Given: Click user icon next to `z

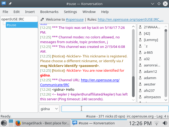Looking at the screenshot, I should pos(140,46).
